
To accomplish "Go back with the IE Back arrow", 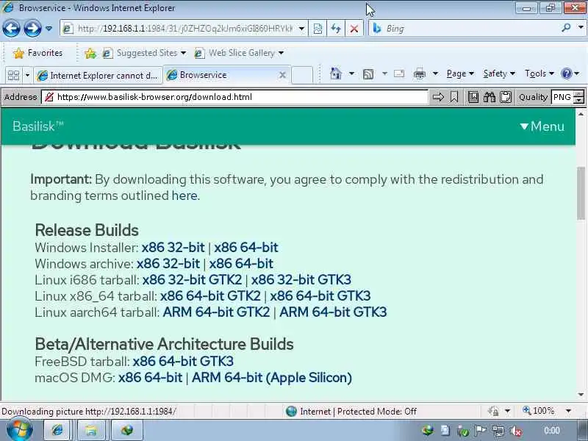I will coord(11,29).
